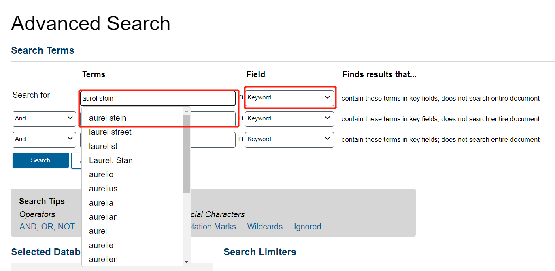Open the second Keyword field dropdown
Image resolution: width=555 pixels, height=271 pixels.
click(289, 118)
